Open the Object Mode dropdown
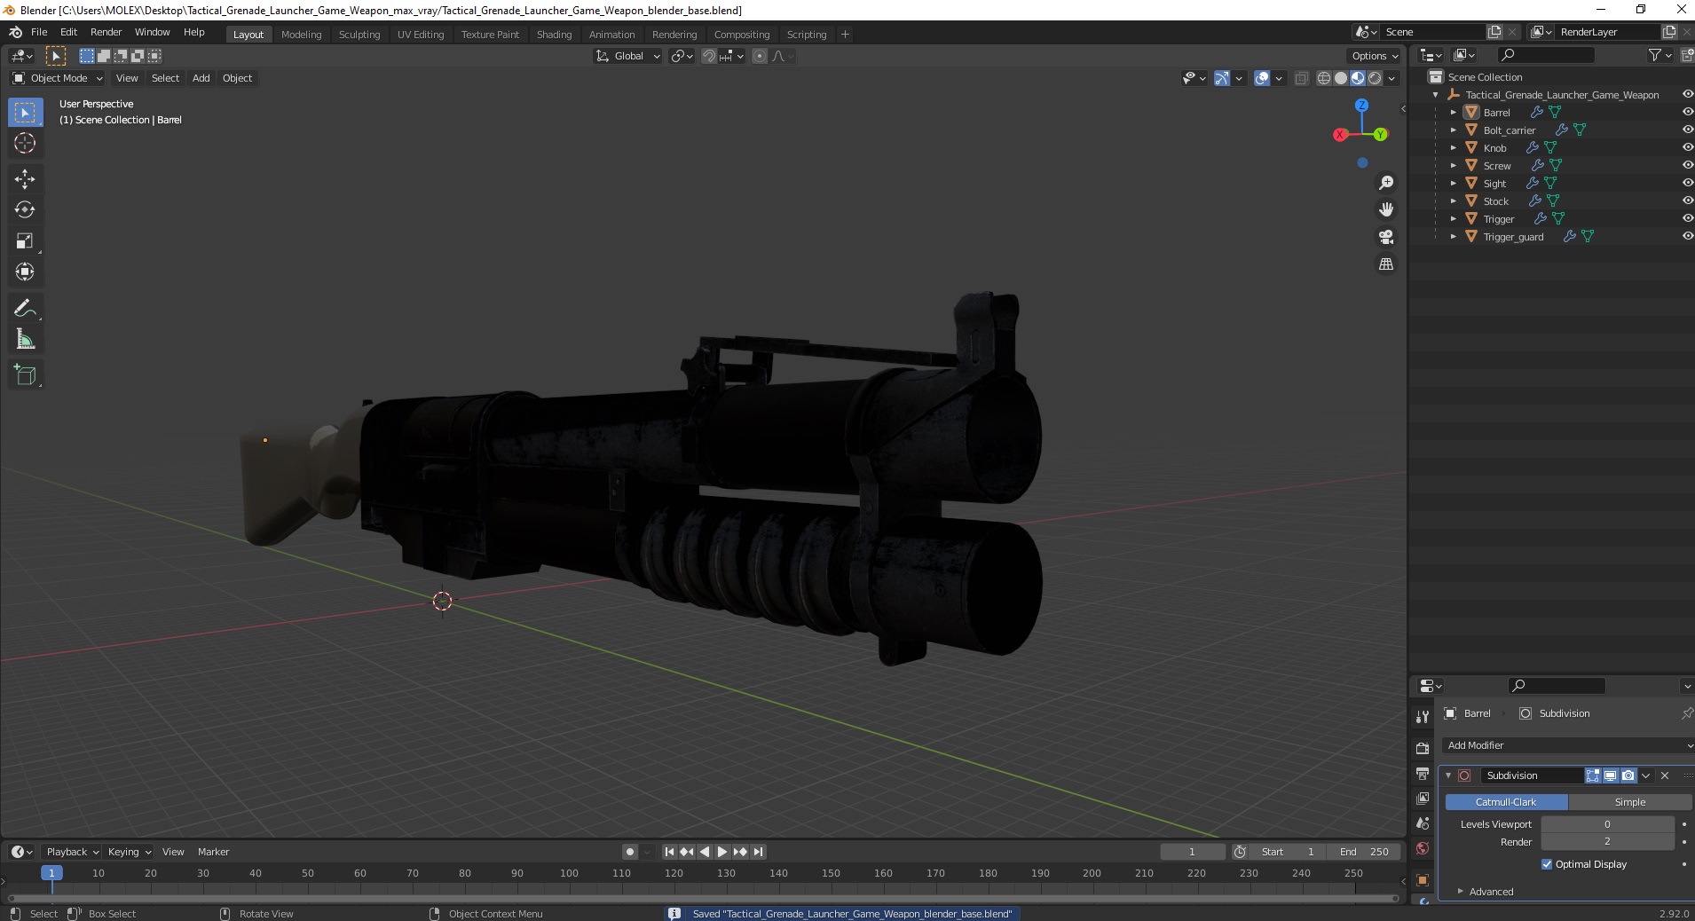This screenshot has height=921, width=1695. pyautogui.click(x=58, y=78)
